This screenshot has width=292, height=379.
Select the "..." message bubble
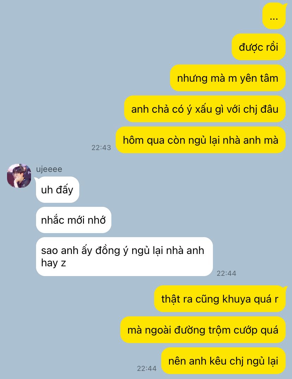pyautogui.click(x=274, y=17)
